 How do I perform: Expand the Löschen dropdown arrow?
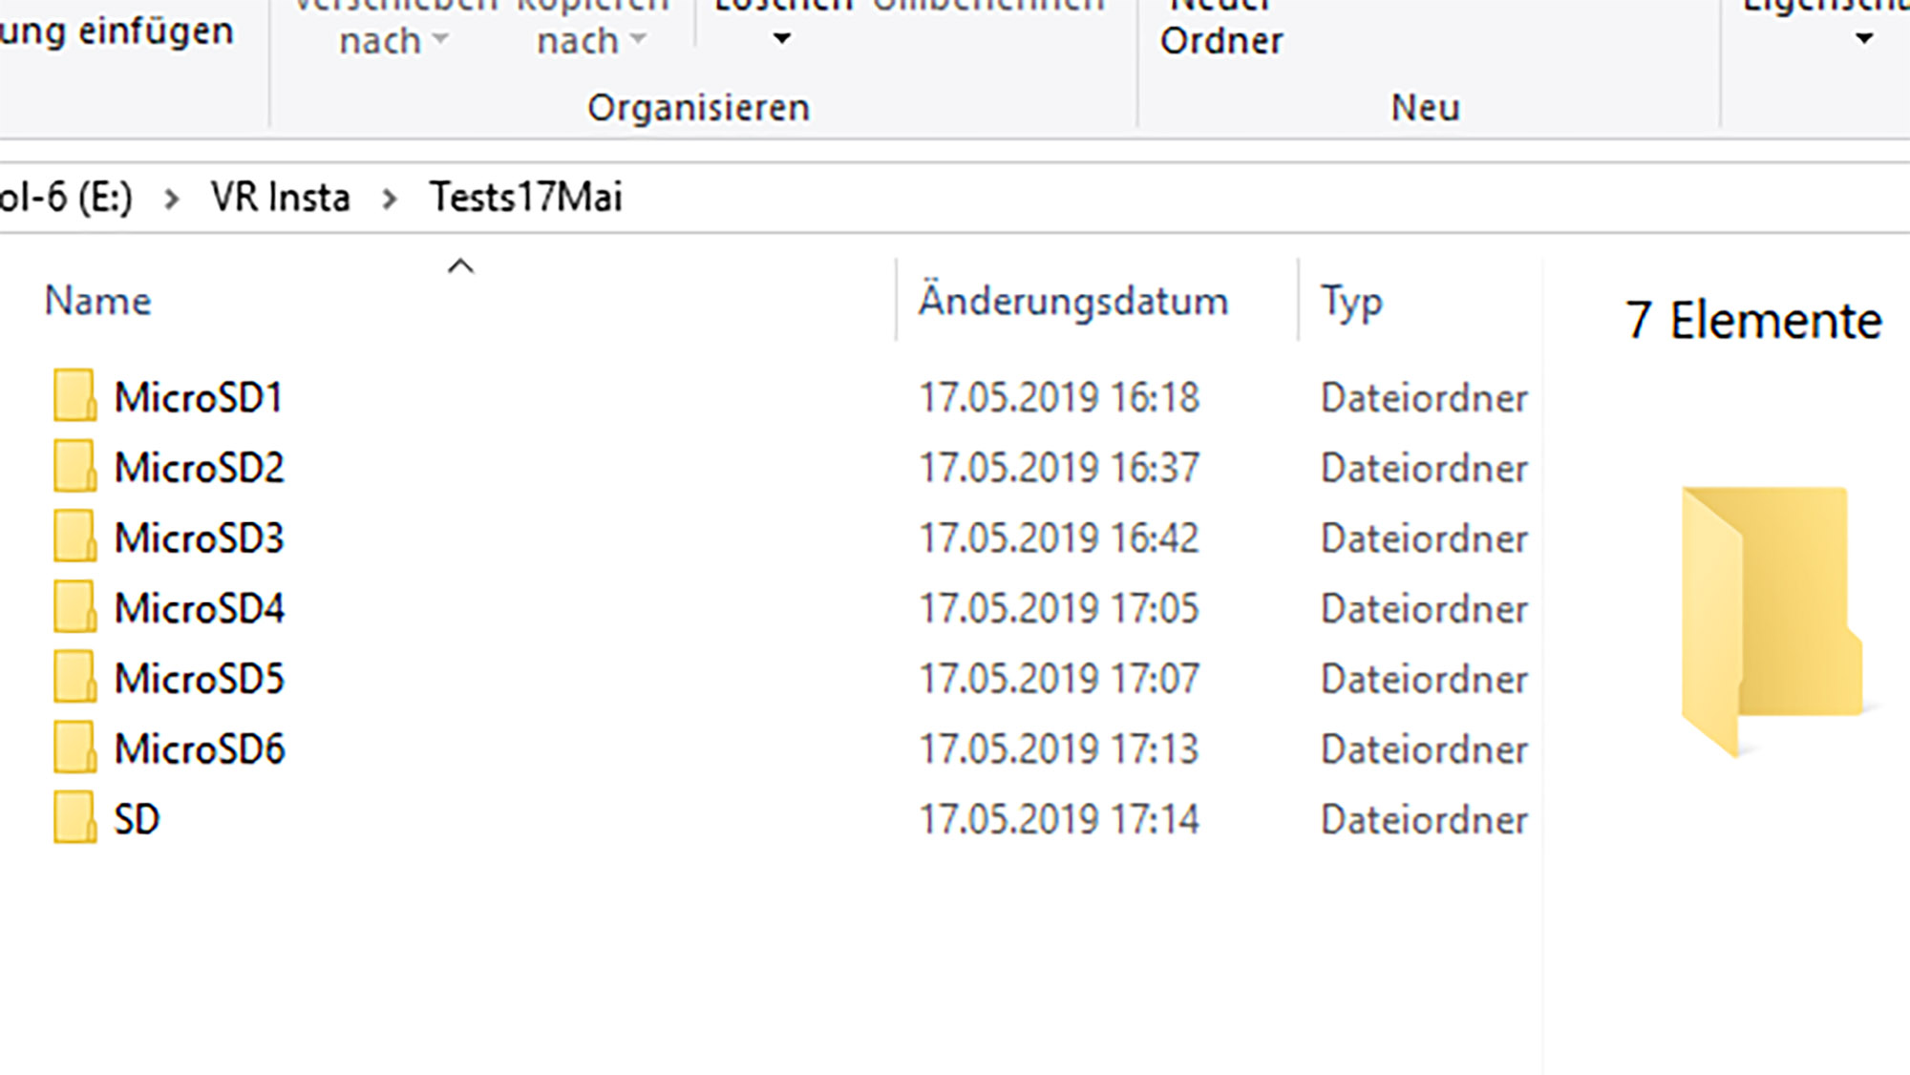782,40
